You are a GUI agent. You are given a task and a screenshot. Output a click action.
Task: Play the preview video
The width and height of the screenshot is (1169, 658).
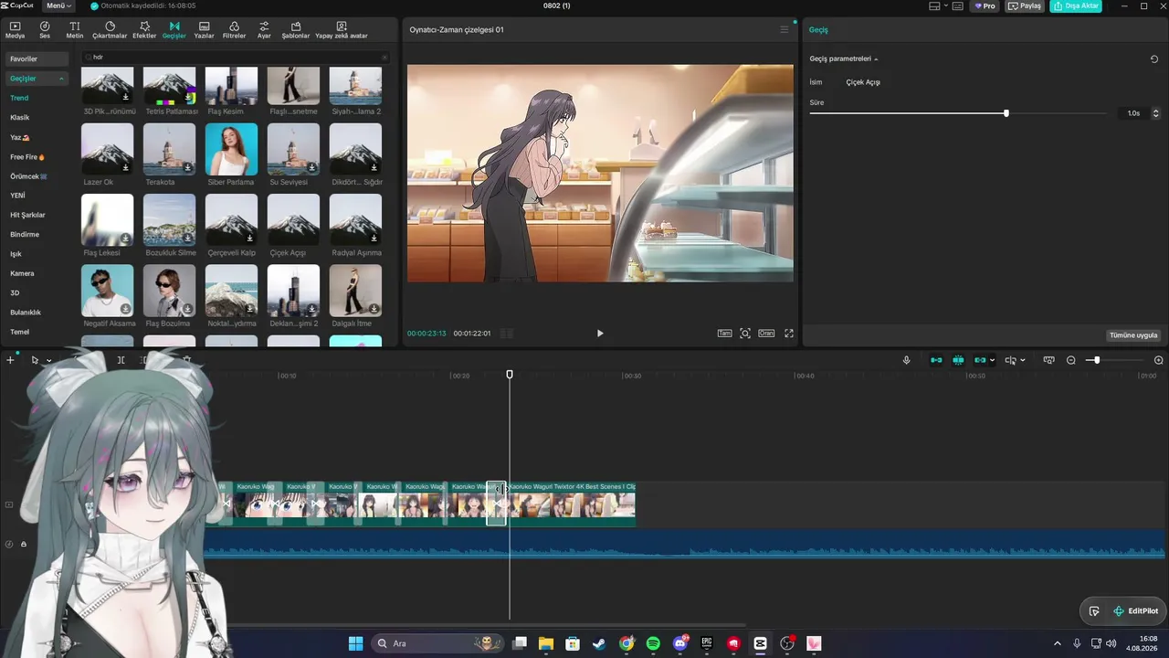600,334
